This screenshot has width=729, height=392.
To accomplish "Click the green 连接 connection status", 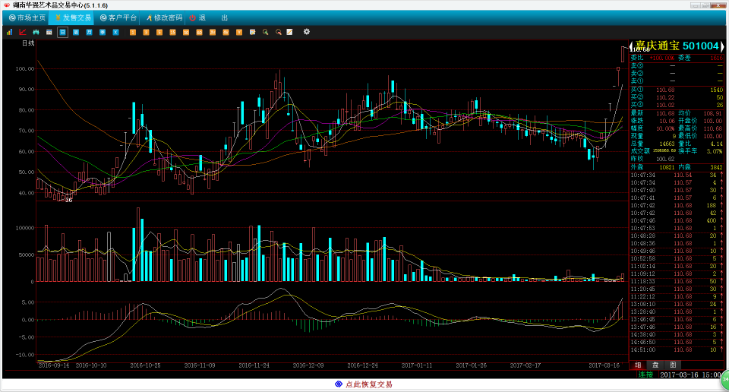I will click(645, 375).
